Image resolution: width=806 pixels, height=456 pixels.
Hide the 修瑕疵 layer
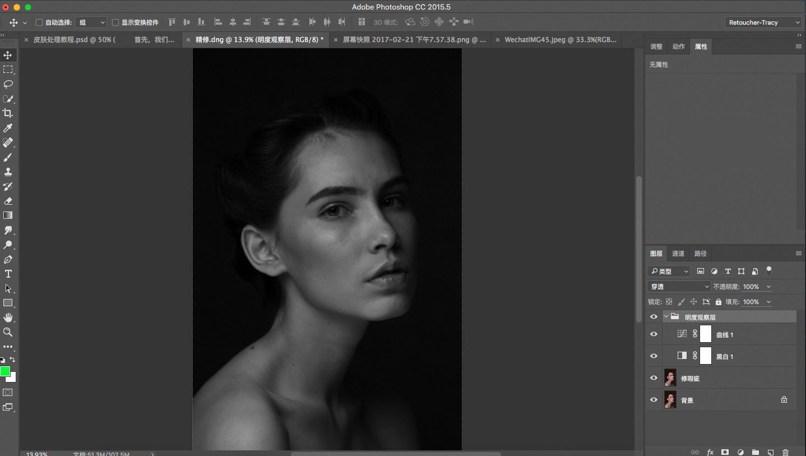coord(654,378)
